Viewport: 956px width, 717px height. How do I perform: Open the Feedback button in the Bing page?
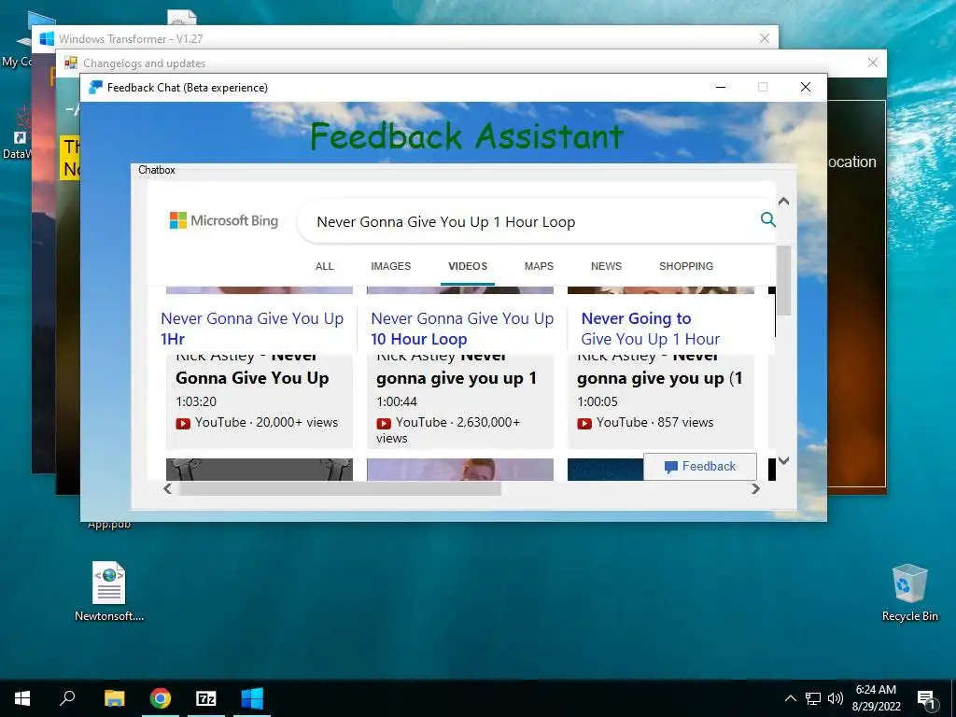coord(700,467)
